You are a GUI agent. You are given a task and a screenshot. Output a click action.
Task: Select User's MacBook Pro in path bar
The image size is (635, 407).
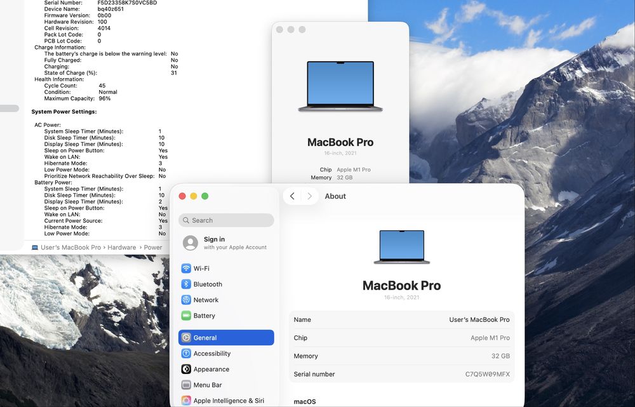coord(71,248)
